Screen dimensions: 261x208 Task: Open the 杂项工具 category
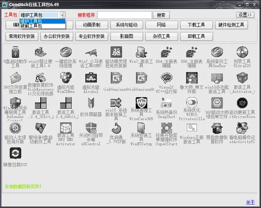tap(162, 36)
